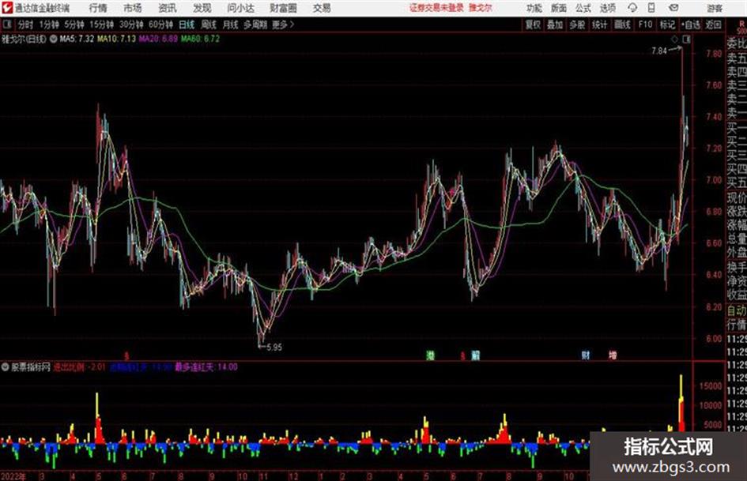
Task: Select the 月线 monthly chart tab
Action: click(231, 24)
